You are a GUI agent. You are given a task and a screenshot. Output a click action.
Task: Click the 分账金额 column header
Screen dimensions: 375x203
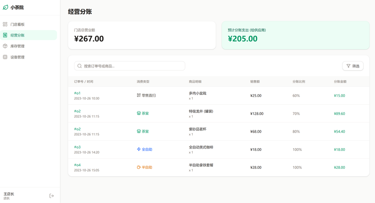[x=340, y=82]
